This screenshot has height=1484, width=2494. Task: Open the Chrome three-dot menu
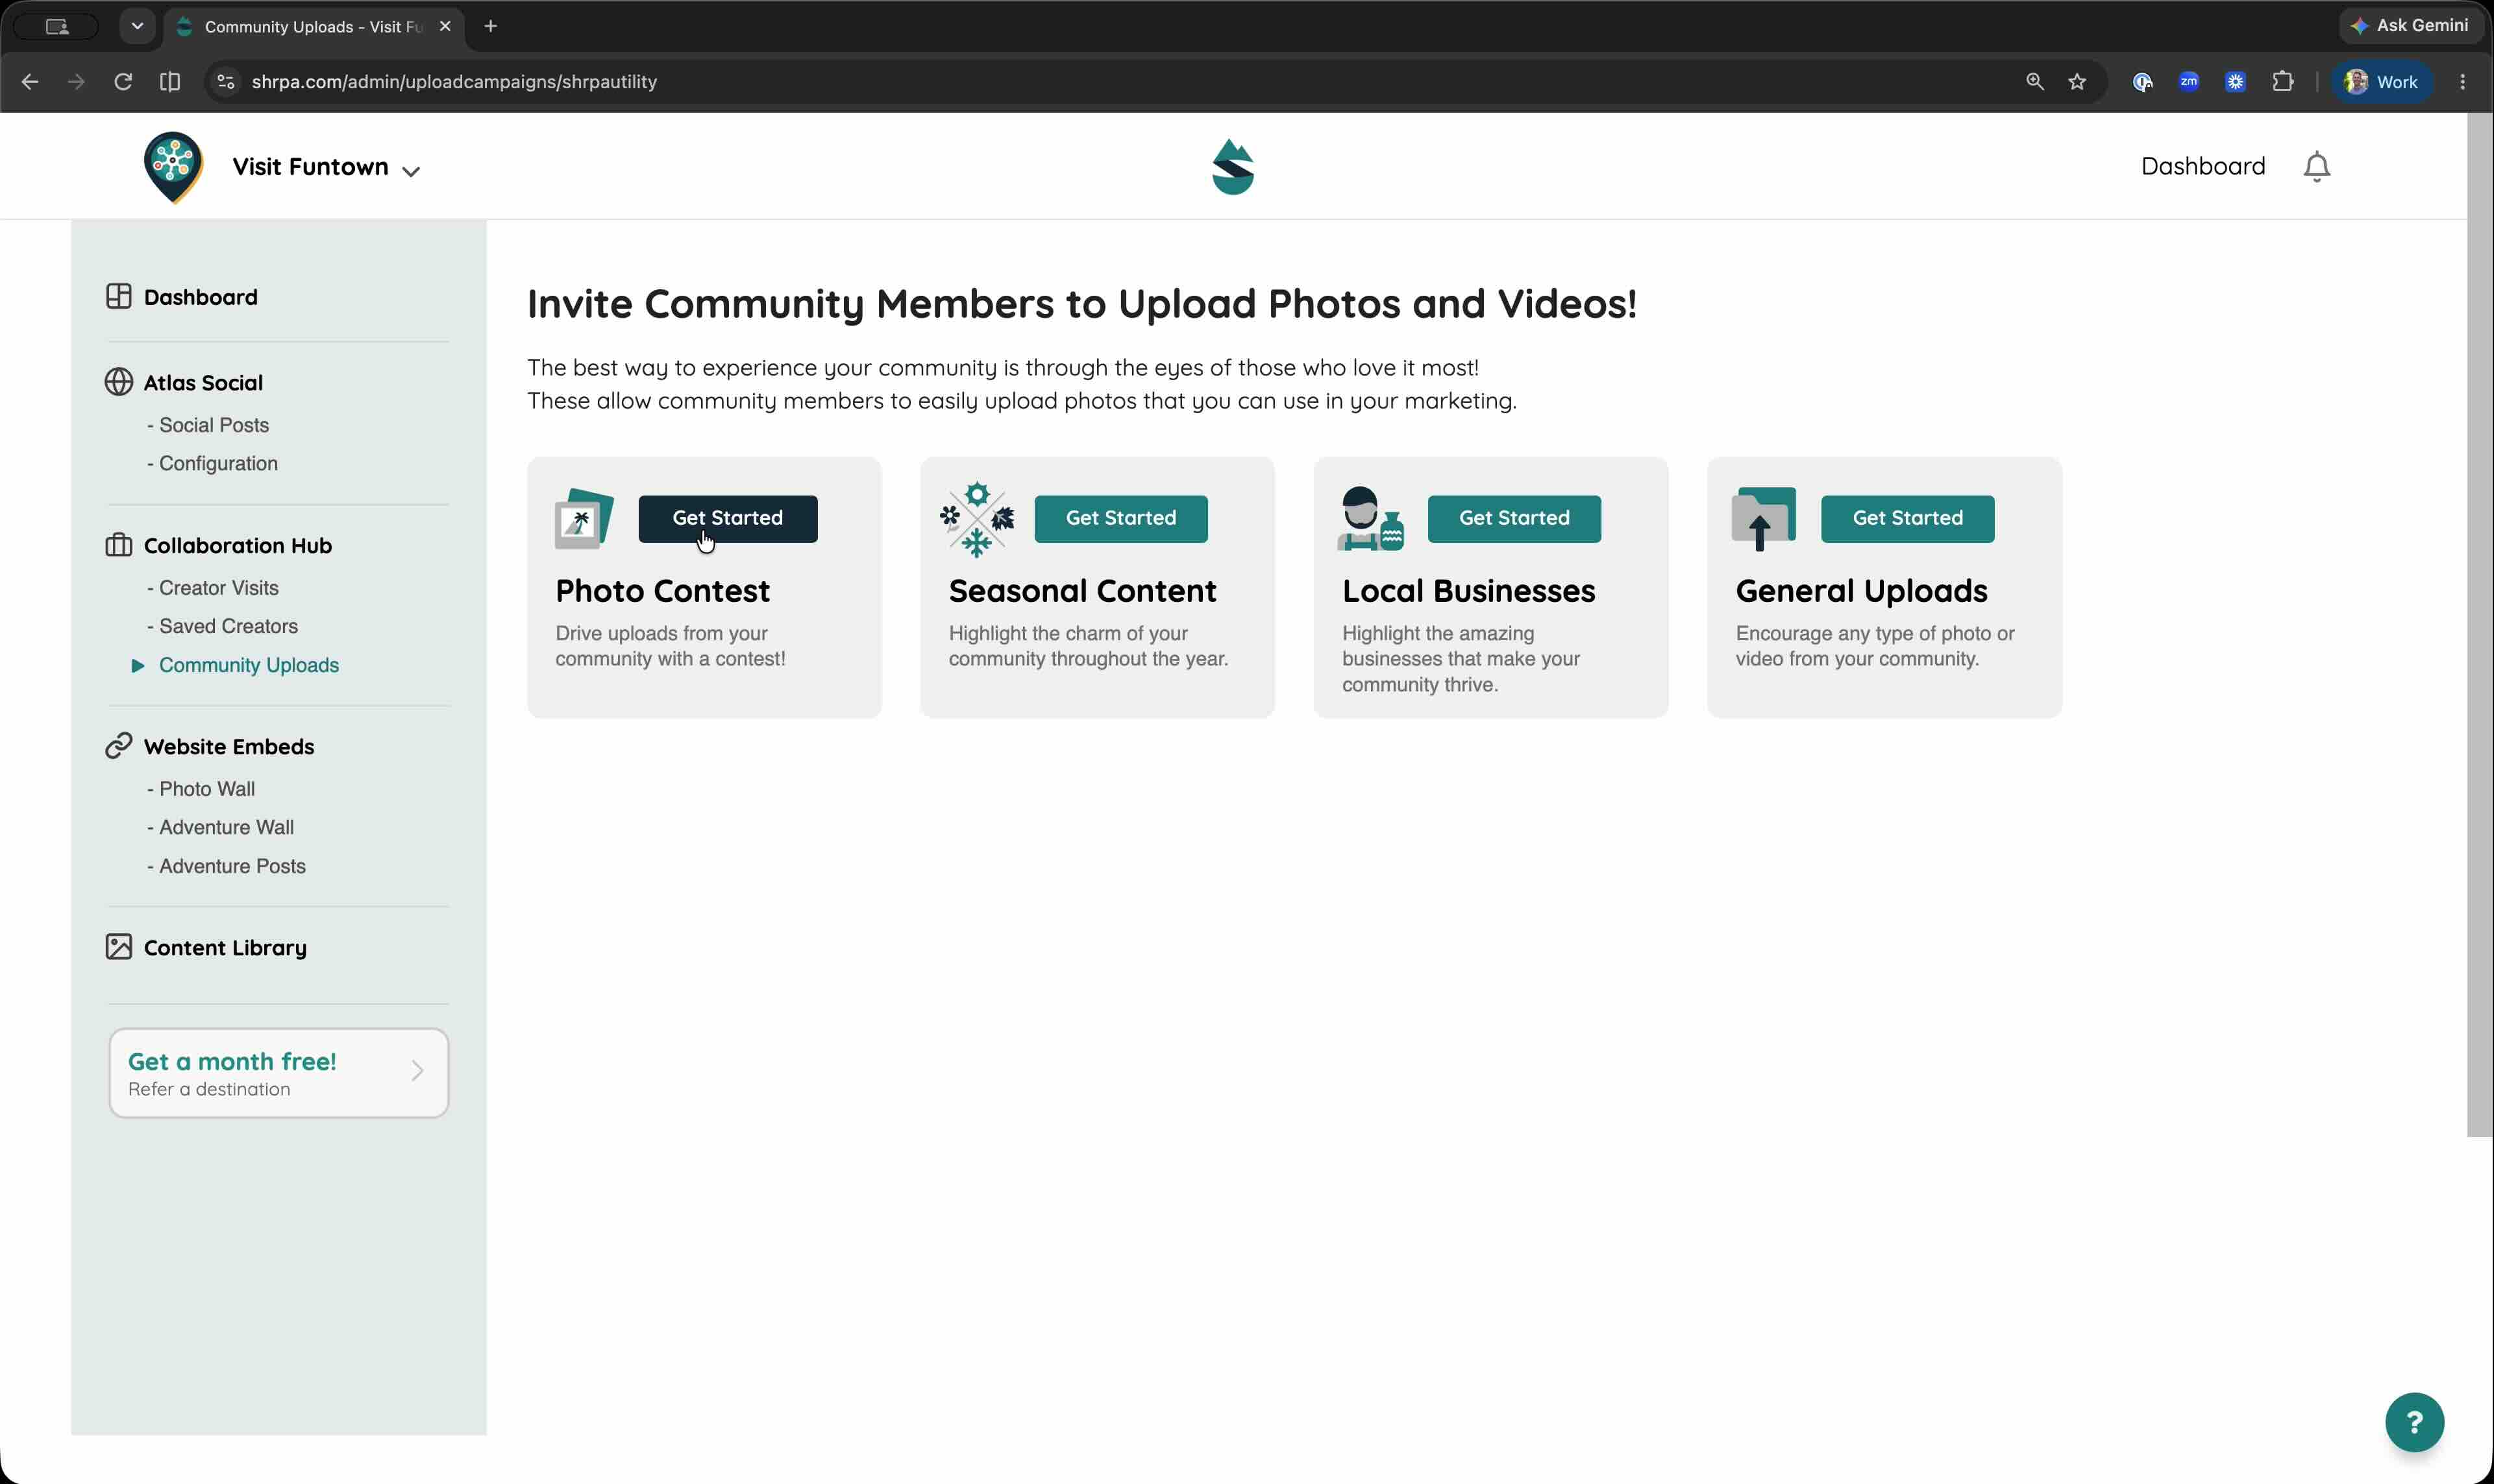tap(2463, 82)
